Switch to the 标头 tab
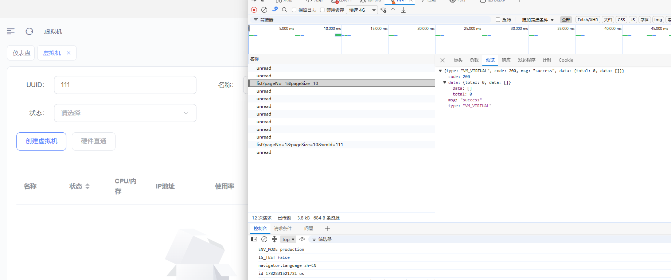 (x=458, y=60)
